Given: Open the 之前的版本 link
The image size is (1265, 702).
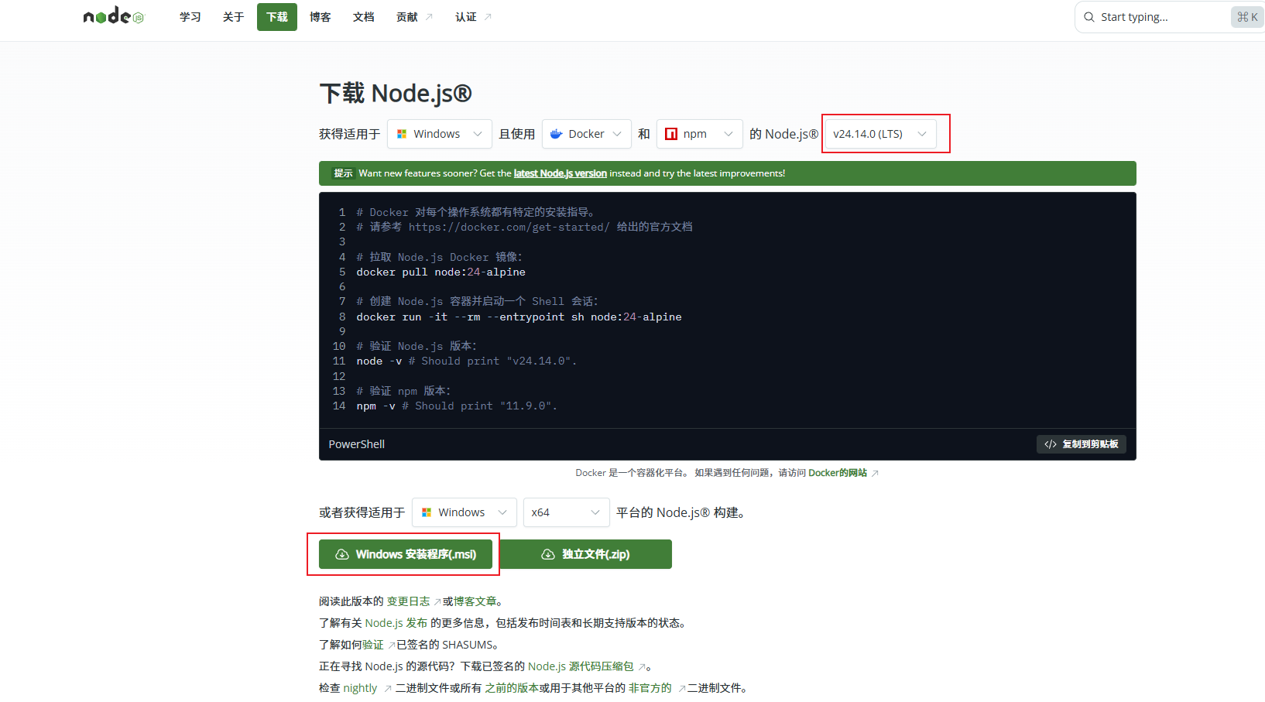Looking at the screenshot, I should tap(512, 688).
